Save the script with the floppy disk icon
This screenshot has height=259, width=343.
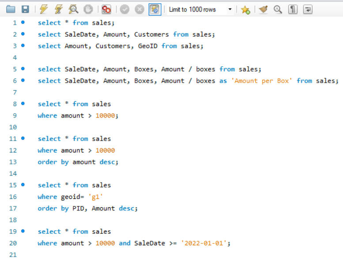click(25, 9)
